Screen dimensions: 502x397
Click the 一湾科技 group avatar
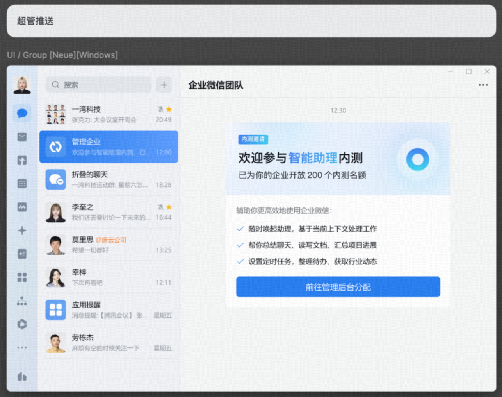coord(55,114)
